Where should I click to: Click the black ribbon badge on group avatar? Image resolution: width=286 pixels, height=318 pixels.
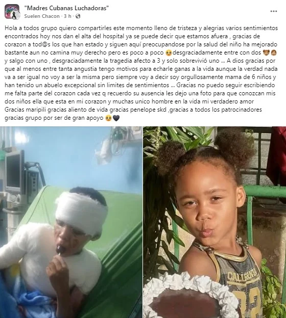point(14,16)
